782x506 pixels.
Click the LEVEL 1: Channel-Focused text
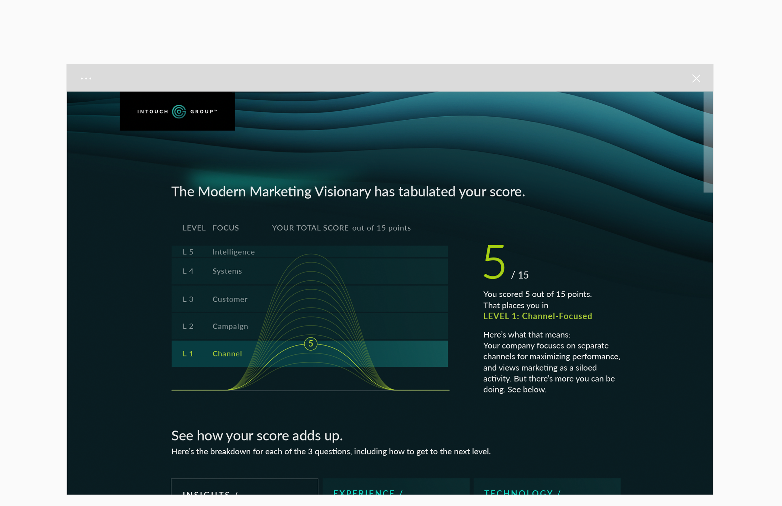point(537,316)
